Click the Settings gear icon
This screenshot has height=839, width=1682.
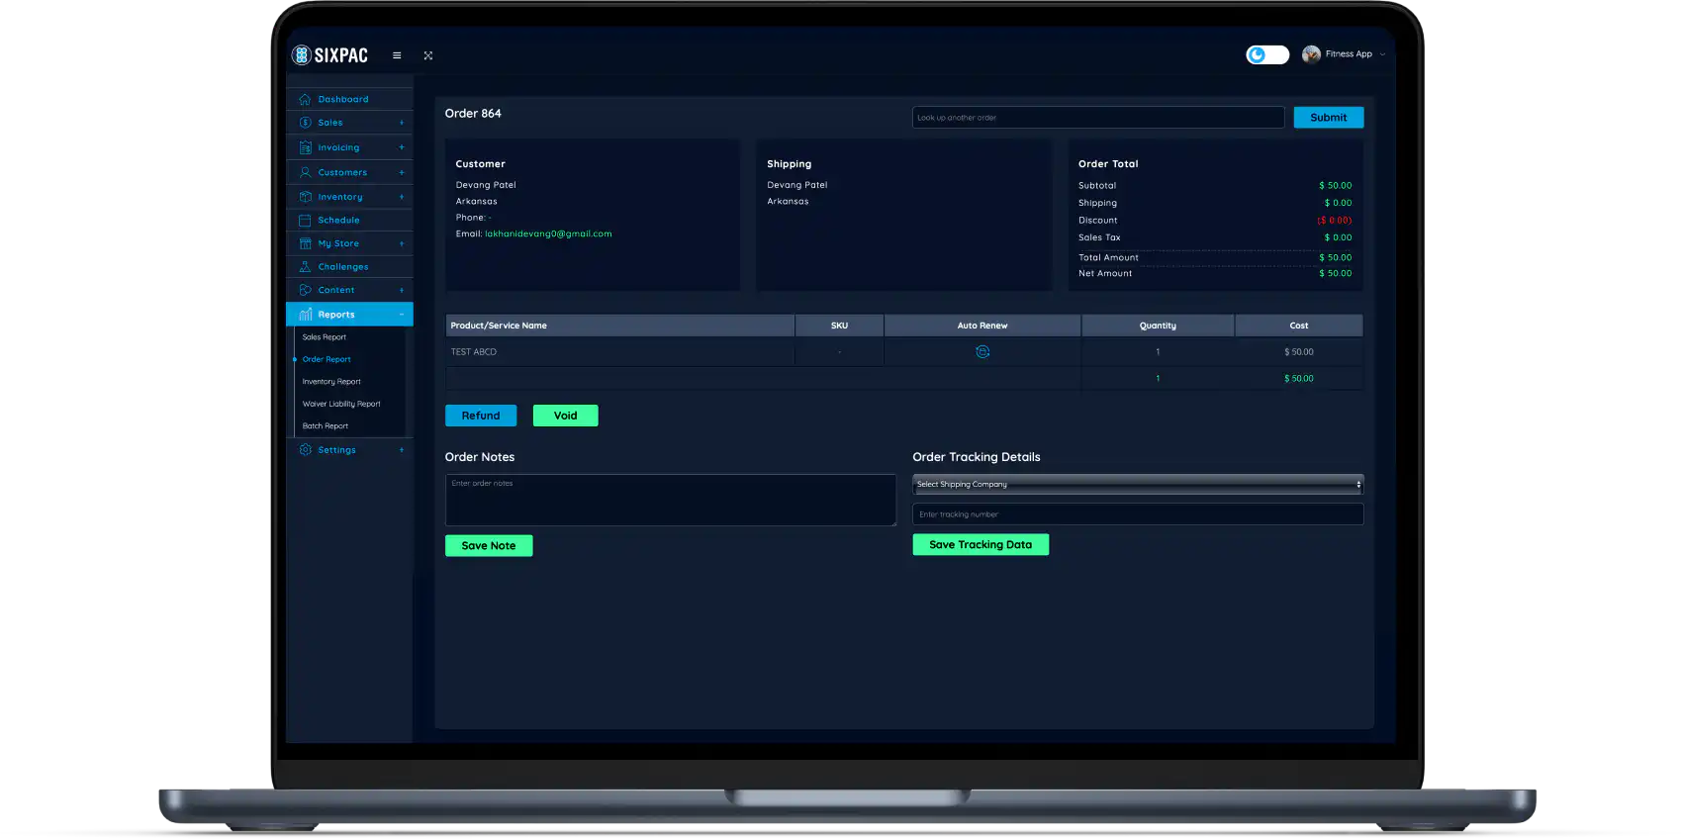coord(305,450)
